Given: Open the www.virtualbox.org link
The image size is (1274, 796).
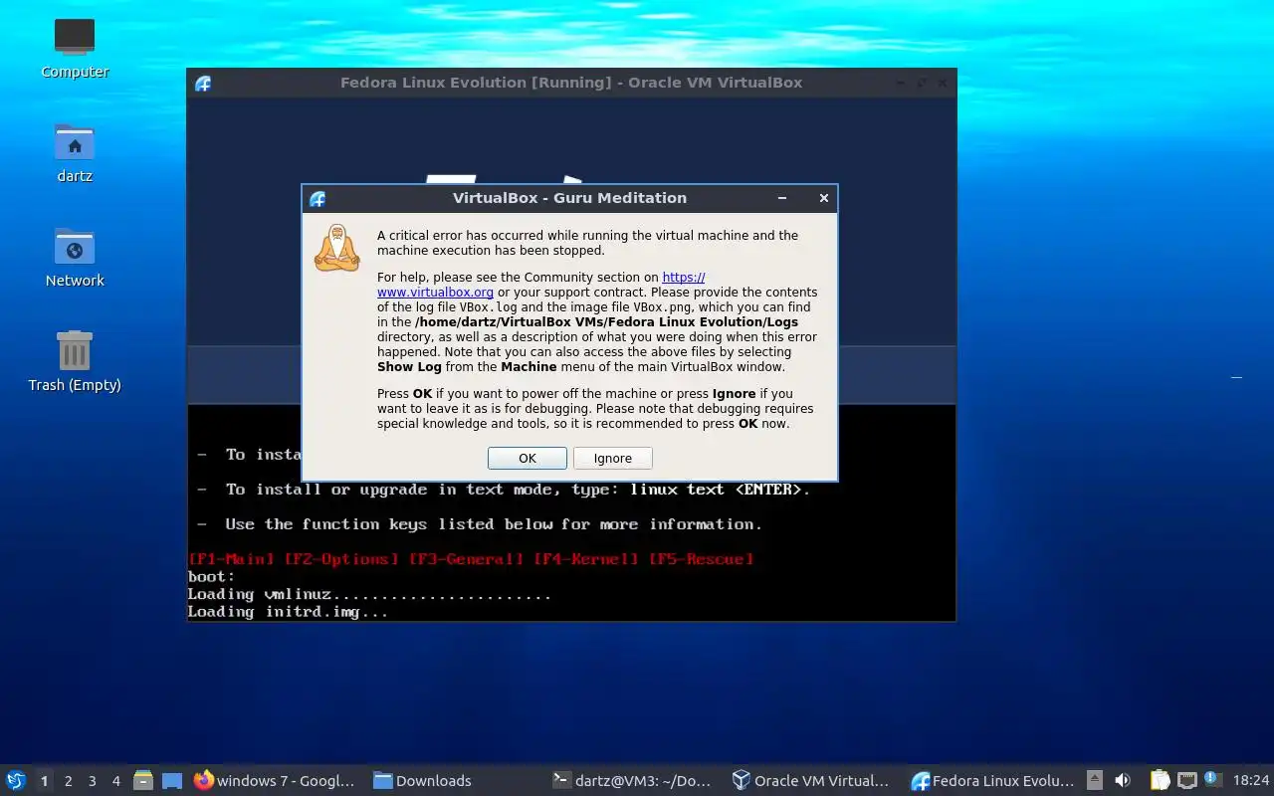Looking at the screenshot, I should click(x=435, y=293).
